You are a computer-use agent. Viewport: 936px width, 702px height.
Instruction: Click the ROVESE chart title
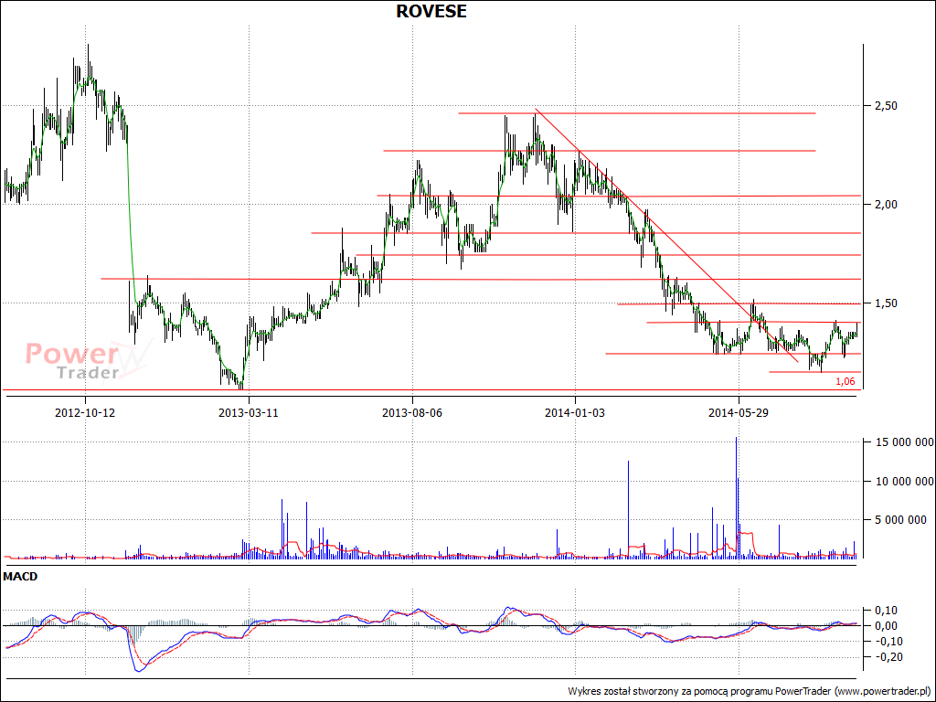point(431,11)
